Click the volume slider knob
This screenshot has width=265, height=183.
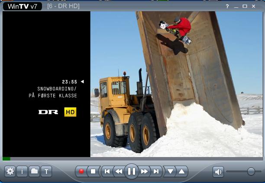[x=251, y=171]
